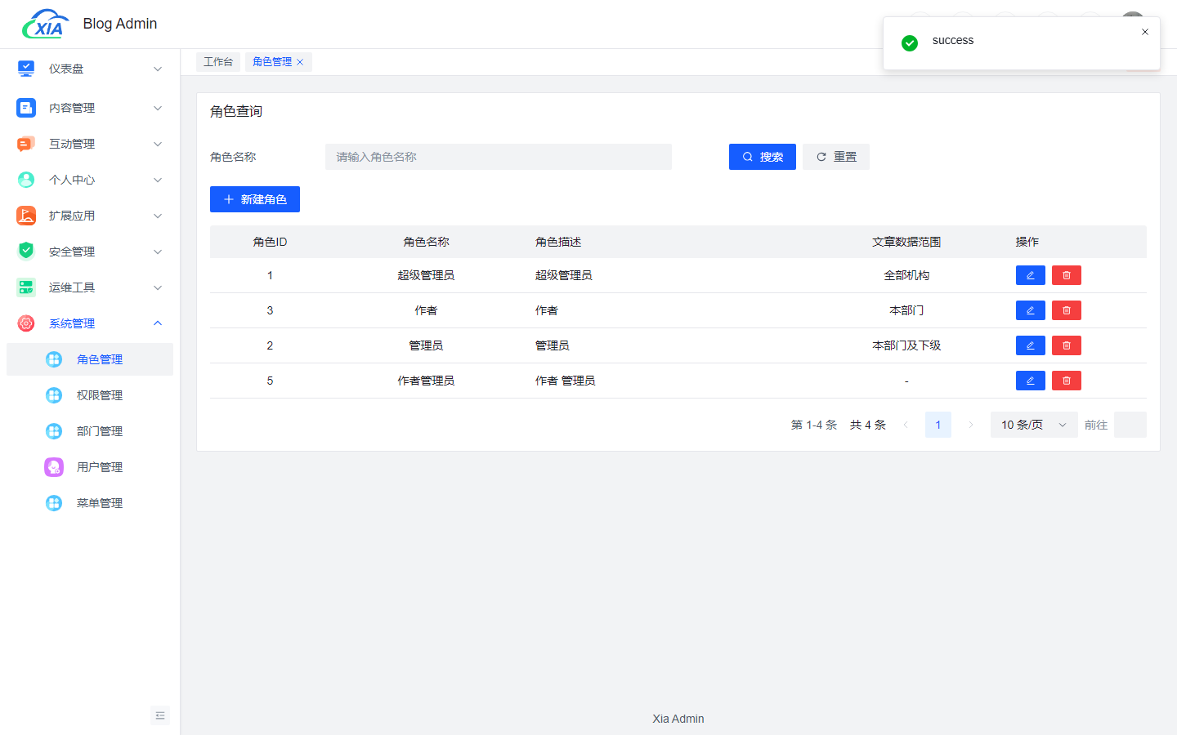Open 部门管理 in the sidebar
The width and height of the screenshot is (1177, 735).
[90, 431]
